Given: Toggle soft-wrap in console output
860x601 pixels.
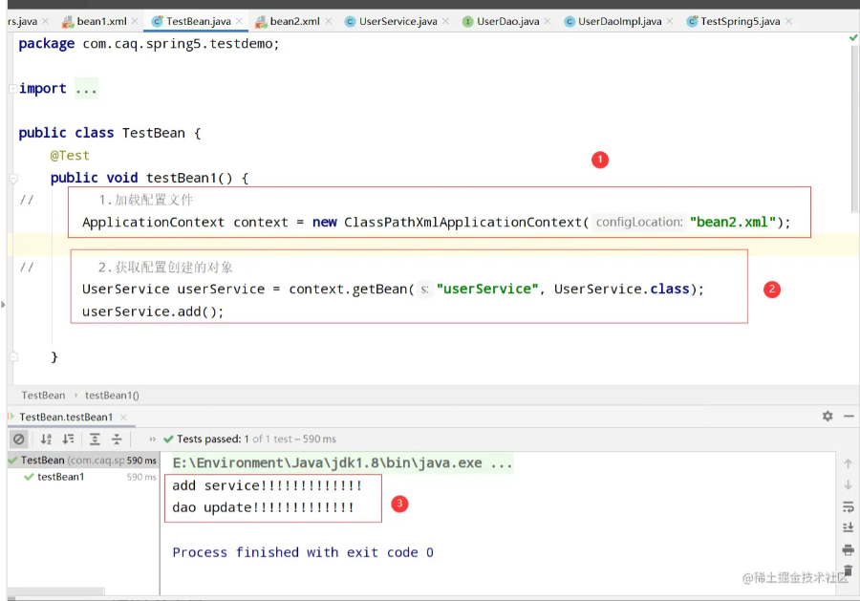Looking at the screenshot, I should click(x=848, y=506).
